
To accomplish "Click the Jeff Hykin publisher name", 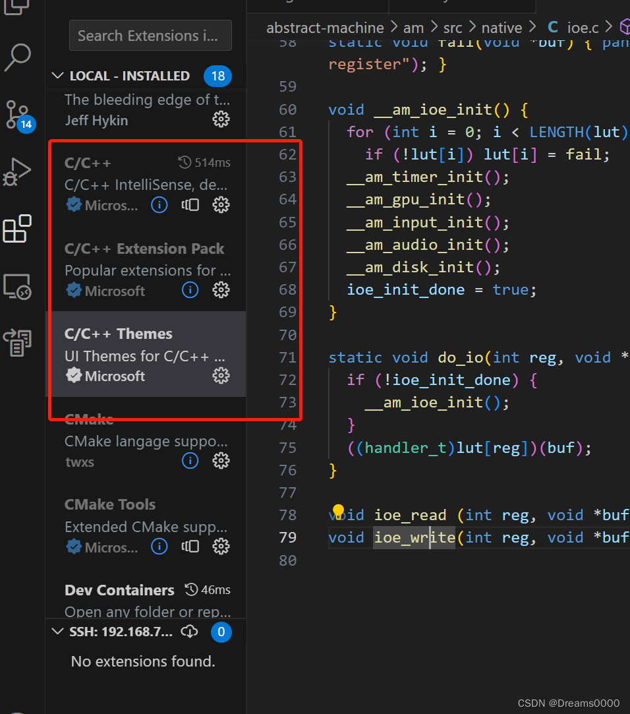I will tap(96, 120).
